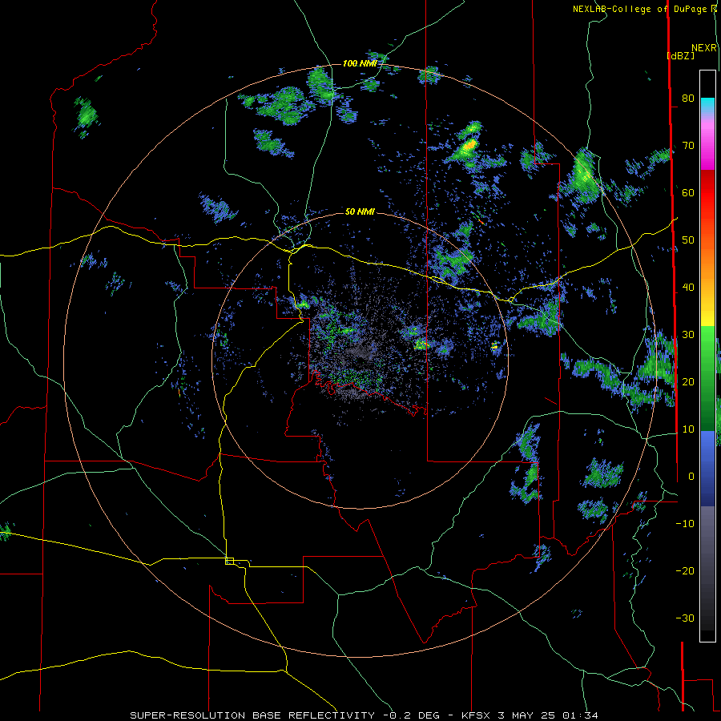Click SUPER-RESOLUTION BASE REFLECTIVITY caption text
Screen dimensions: 721x721
[252, 715]
